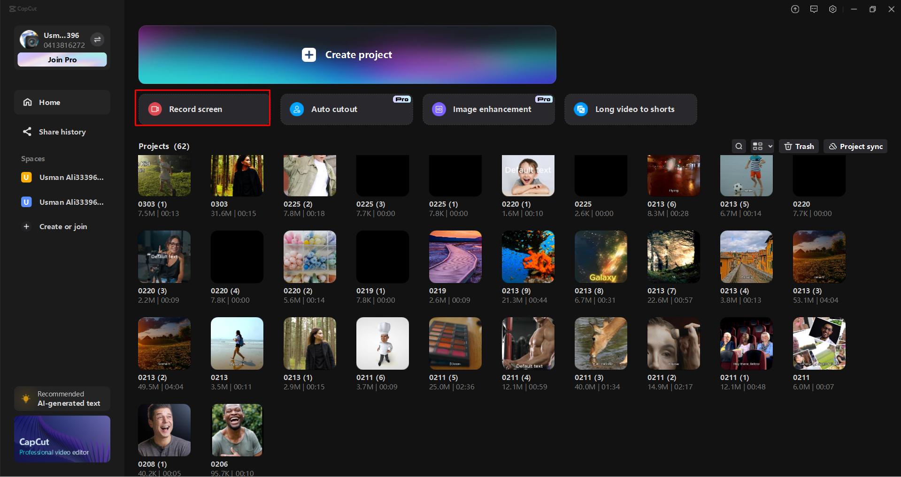The image size is (901, 477).
Task: Expand the second Usman Ali33396 space
Action: pyautogui.click(x=62, y=202)
